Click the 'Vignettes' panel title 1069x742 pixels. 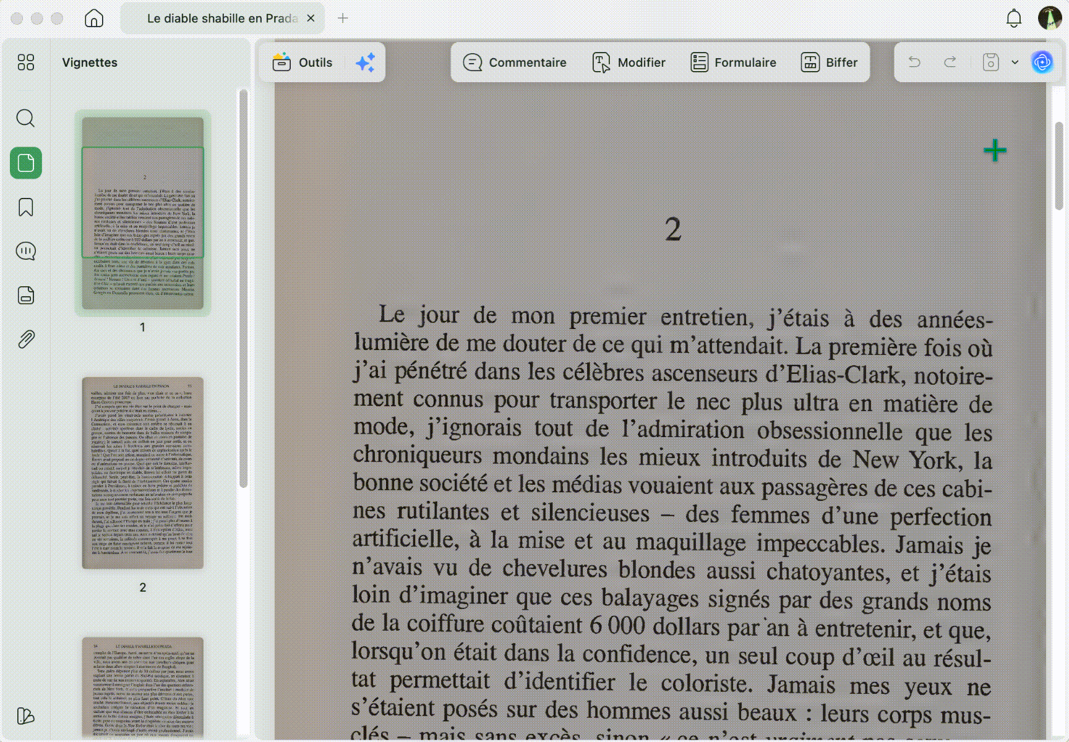click(x=90, y=62)
